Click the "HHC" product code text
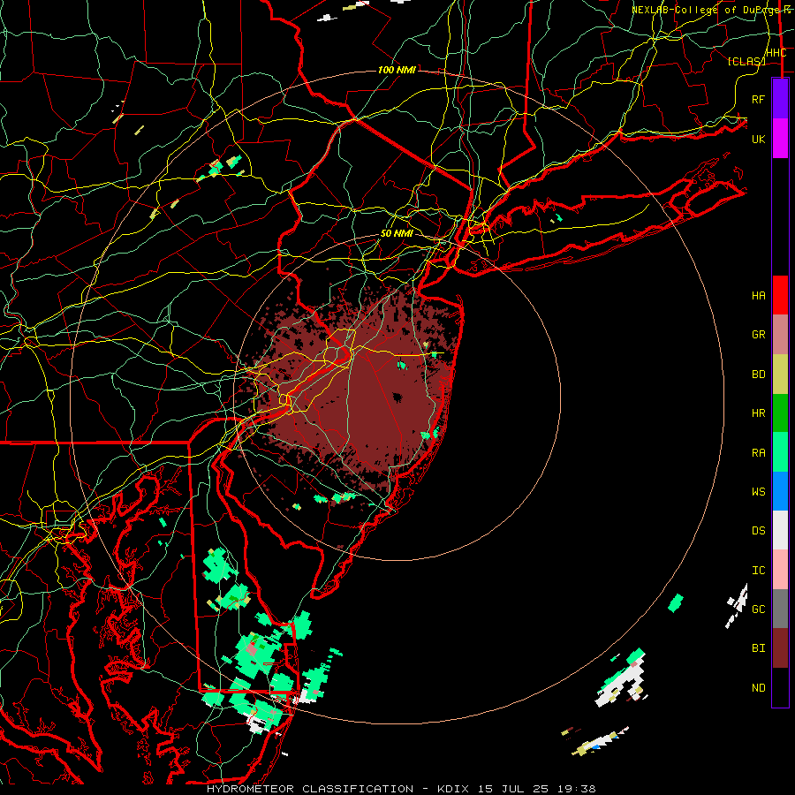This screenshot has width=795, height=795. click(776, 53)
